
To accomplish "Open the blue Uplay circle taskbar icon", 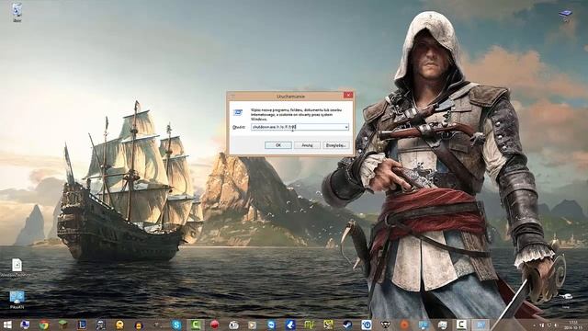I will point(366,325).
